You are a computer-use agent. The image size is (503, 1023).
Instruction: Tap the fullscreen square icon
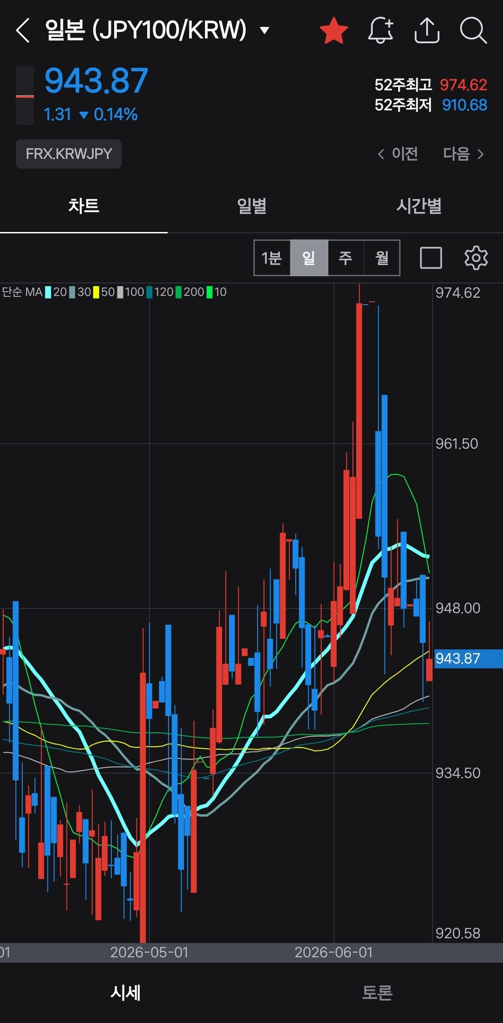click(x=431, y=258)
